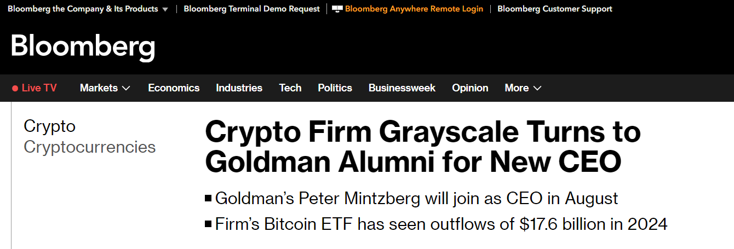The image size is (734, 249).
Task: Click the Bloomberg logo
Action: click(x=83, y=47)
